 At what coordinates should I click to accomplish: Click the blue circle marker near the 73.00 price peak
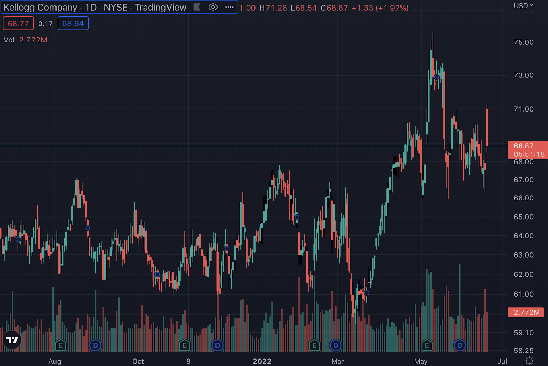tap(436, 77)
